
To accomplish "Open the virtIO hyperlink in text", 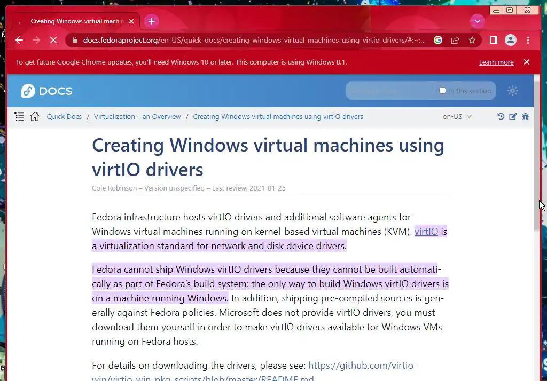I will click(x=426, y=232).
